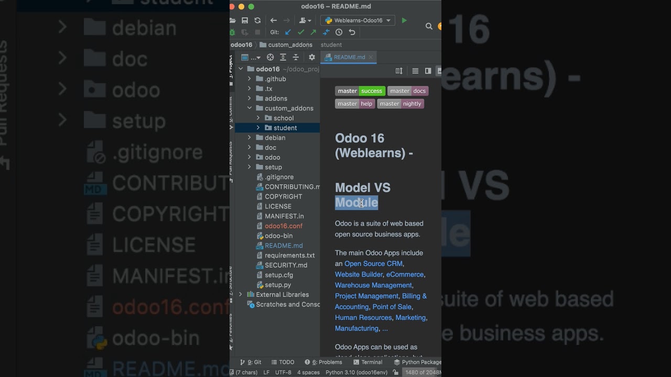This screenshot has width=671, height=377.
Task: Open the TODO tool window
Action: (x=283, y=362)
